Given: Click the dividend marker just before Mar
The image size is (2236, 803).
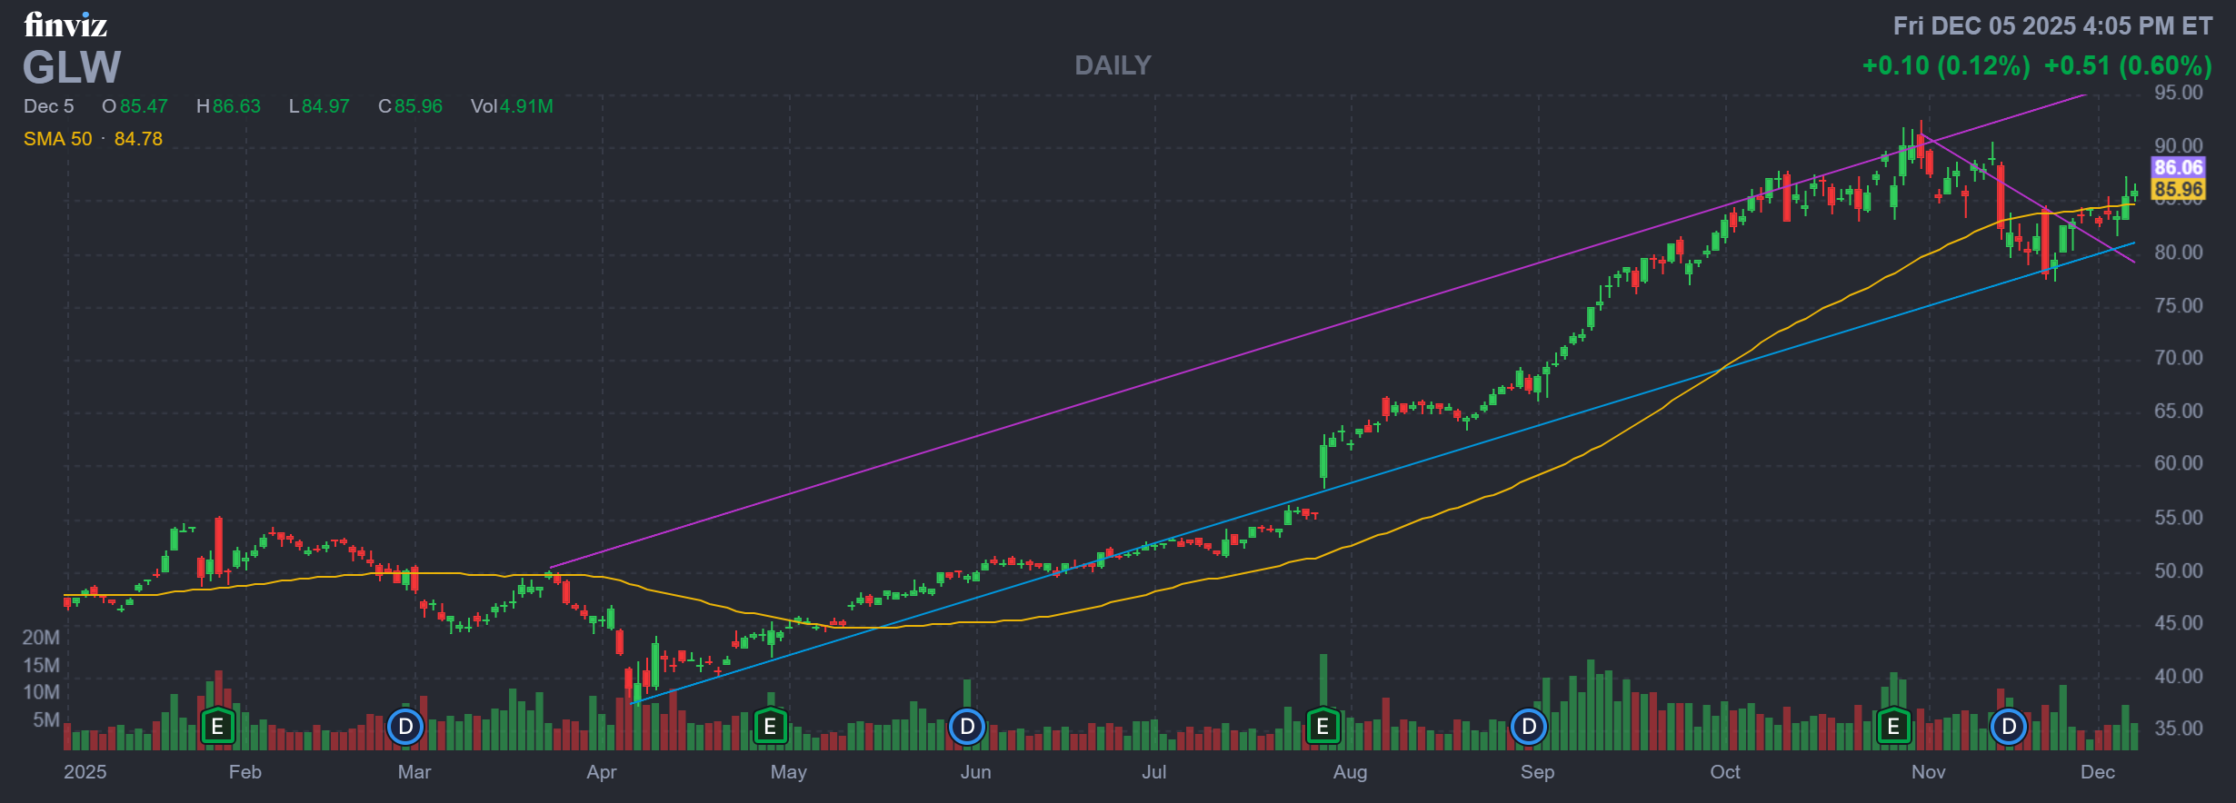Looking at the screenshot, I should [405, 727].
